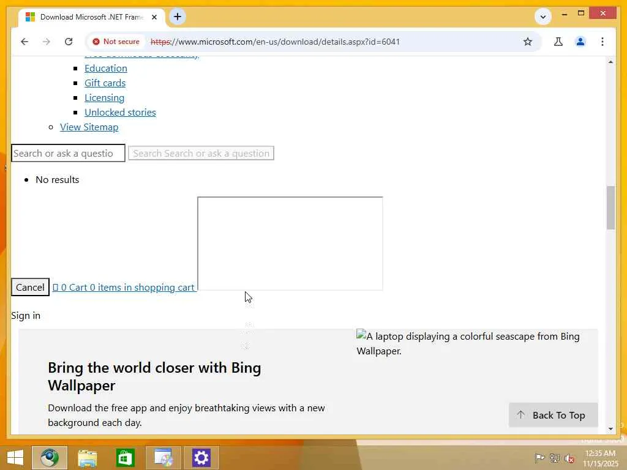The height and width of the screenshot is (470, 627).
Task: Open the PC settings gear taskbar icon
Action: [x=201, y=458]
